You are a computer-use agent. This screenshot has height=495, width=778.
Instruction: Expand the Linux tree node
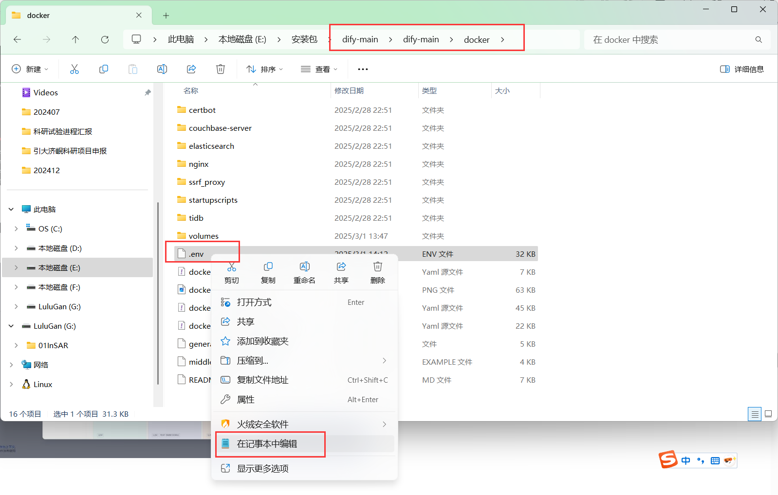pos(11,385)
